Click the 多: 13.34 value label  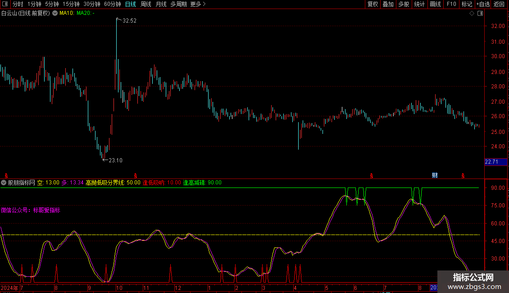coord(73,183)
